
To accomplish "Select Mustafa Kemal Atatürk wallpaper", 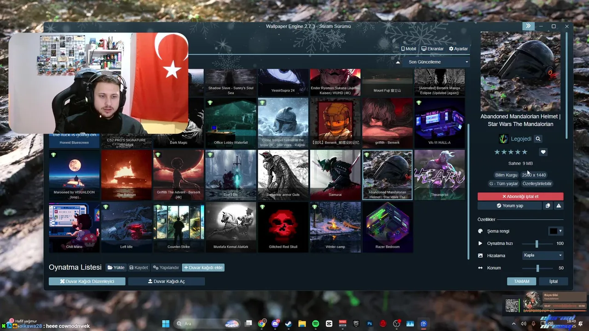I will click(231, 227).
